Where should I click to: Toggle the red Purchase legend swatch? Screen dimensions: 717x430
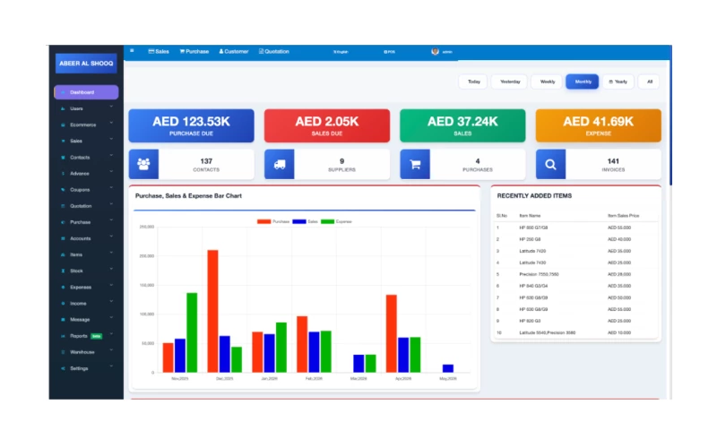point(263,221)
